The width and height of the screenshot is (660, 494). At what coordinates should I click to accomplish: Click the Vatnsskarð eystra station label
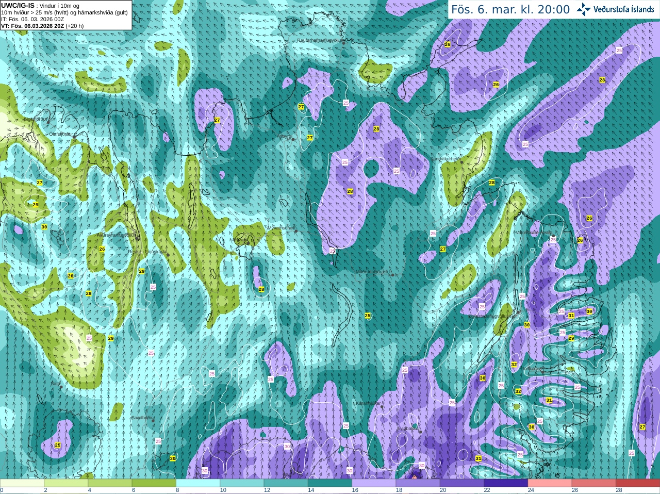[534, 233]
